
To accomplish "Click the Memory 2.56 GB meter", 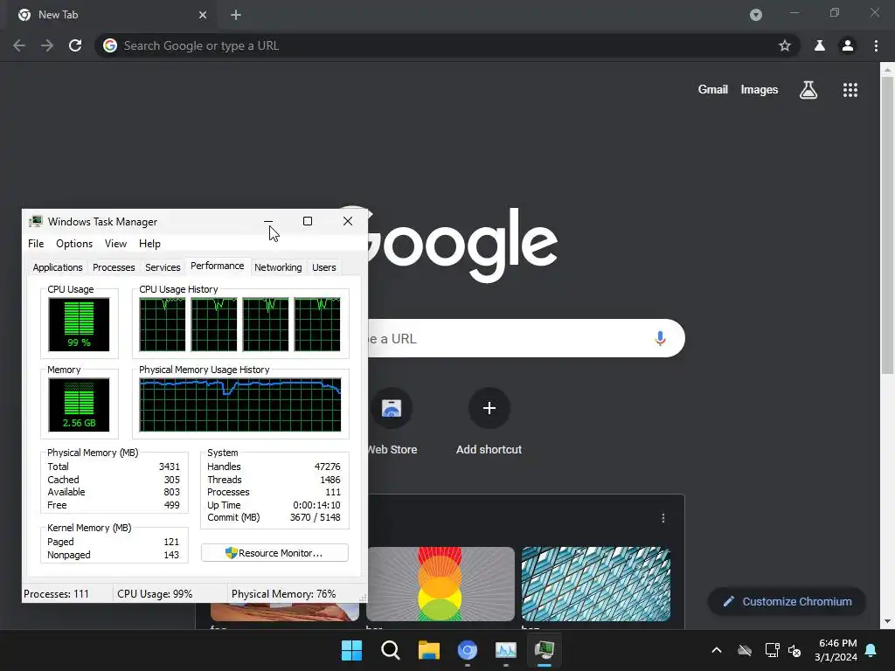I will 79,405.
